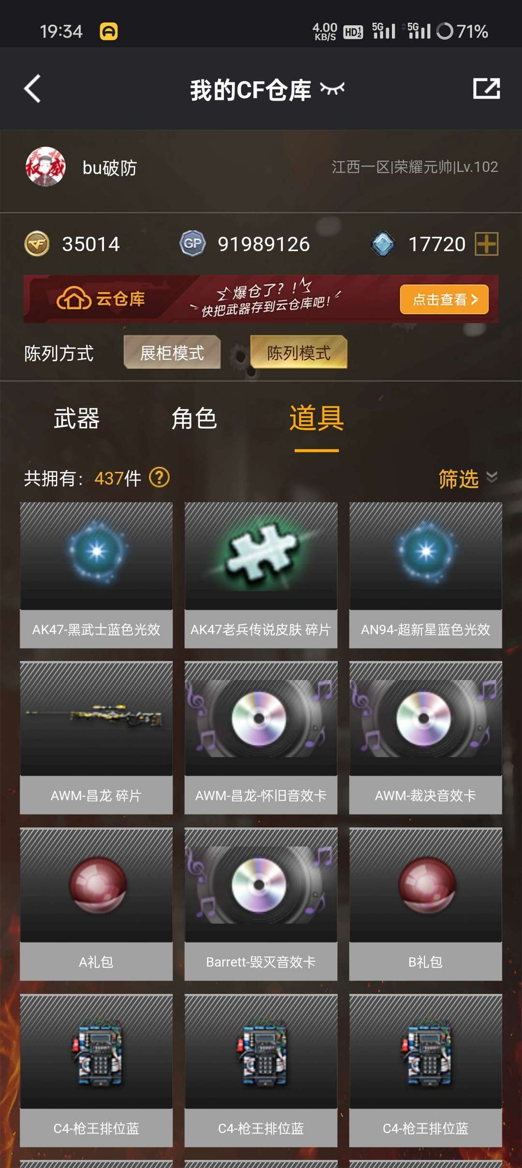Open the help question mark icon
This screenshot has height=1168, width=522.
(159, 478)
